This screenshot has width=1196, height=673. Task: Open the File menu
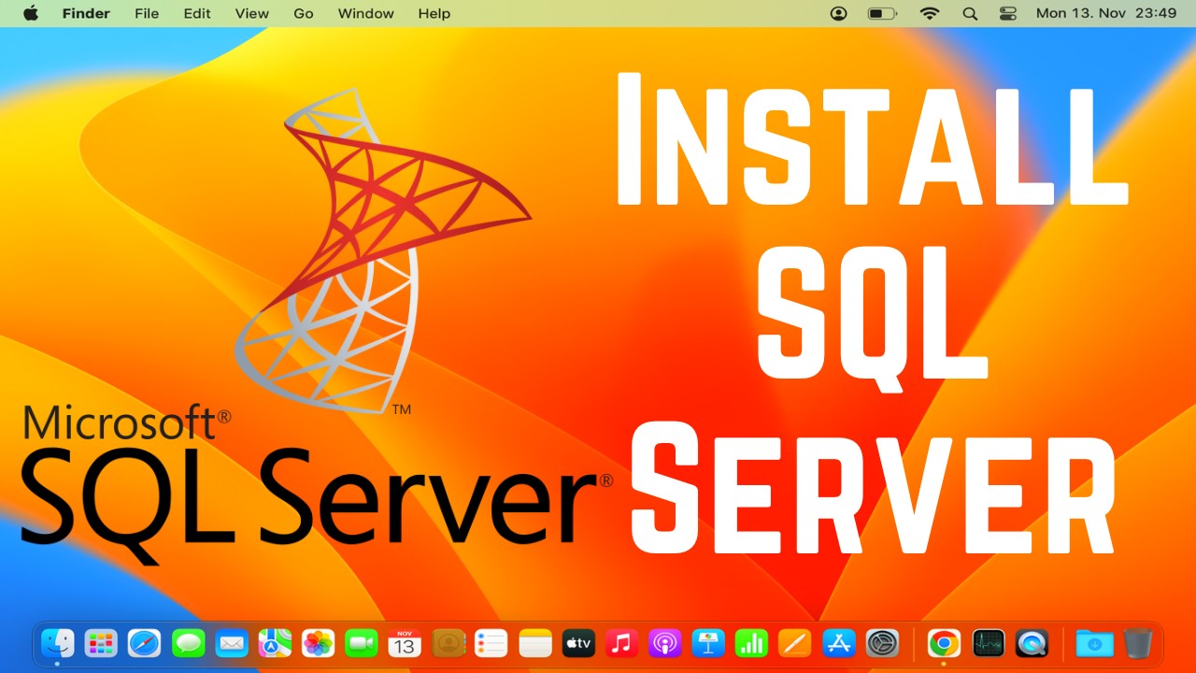tap(147, 13)
